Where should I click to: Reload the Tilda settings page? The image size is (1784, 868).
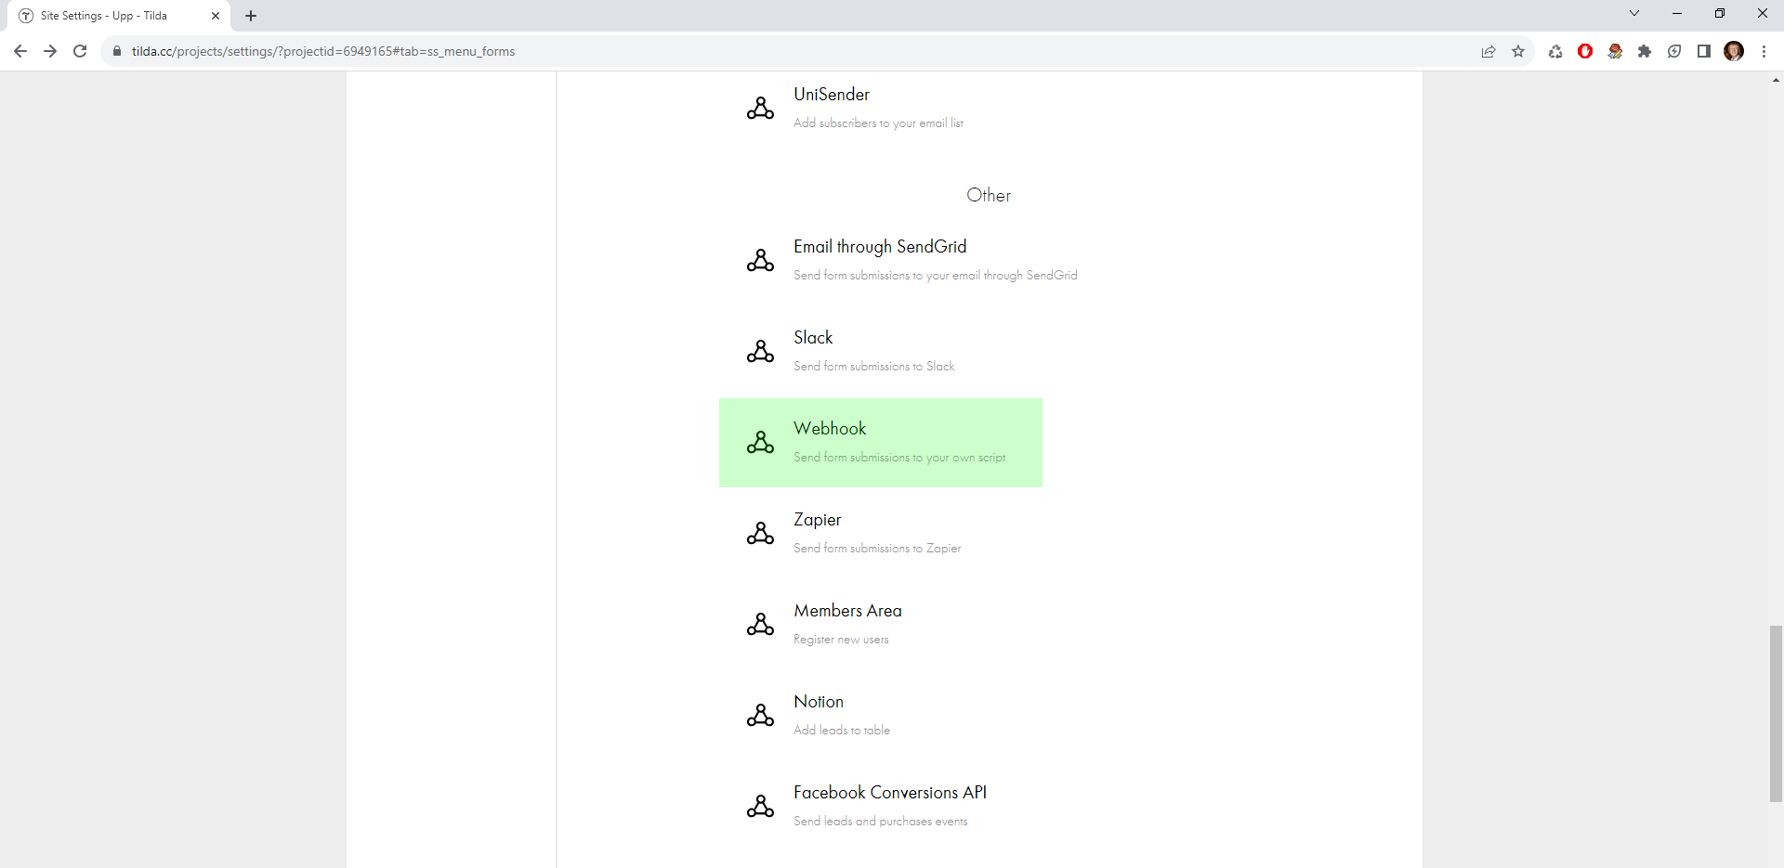pos(80,51)
